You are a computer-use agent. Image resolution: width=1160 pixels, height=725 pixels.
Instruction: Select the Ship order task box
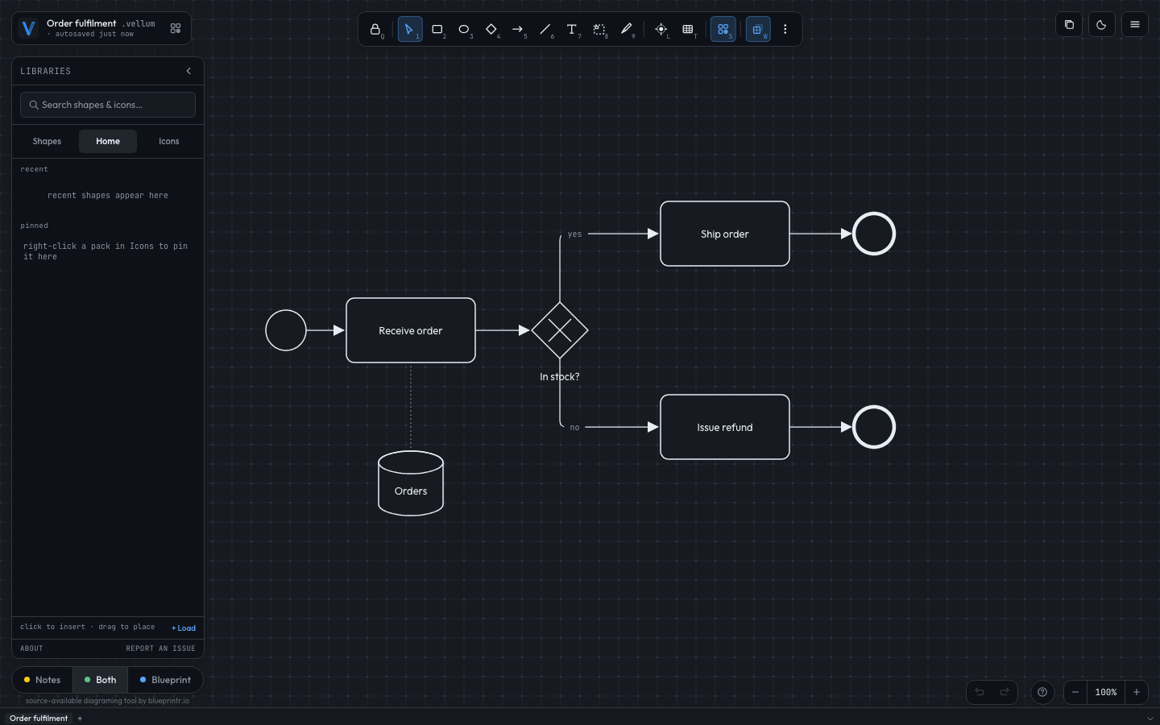725,234
